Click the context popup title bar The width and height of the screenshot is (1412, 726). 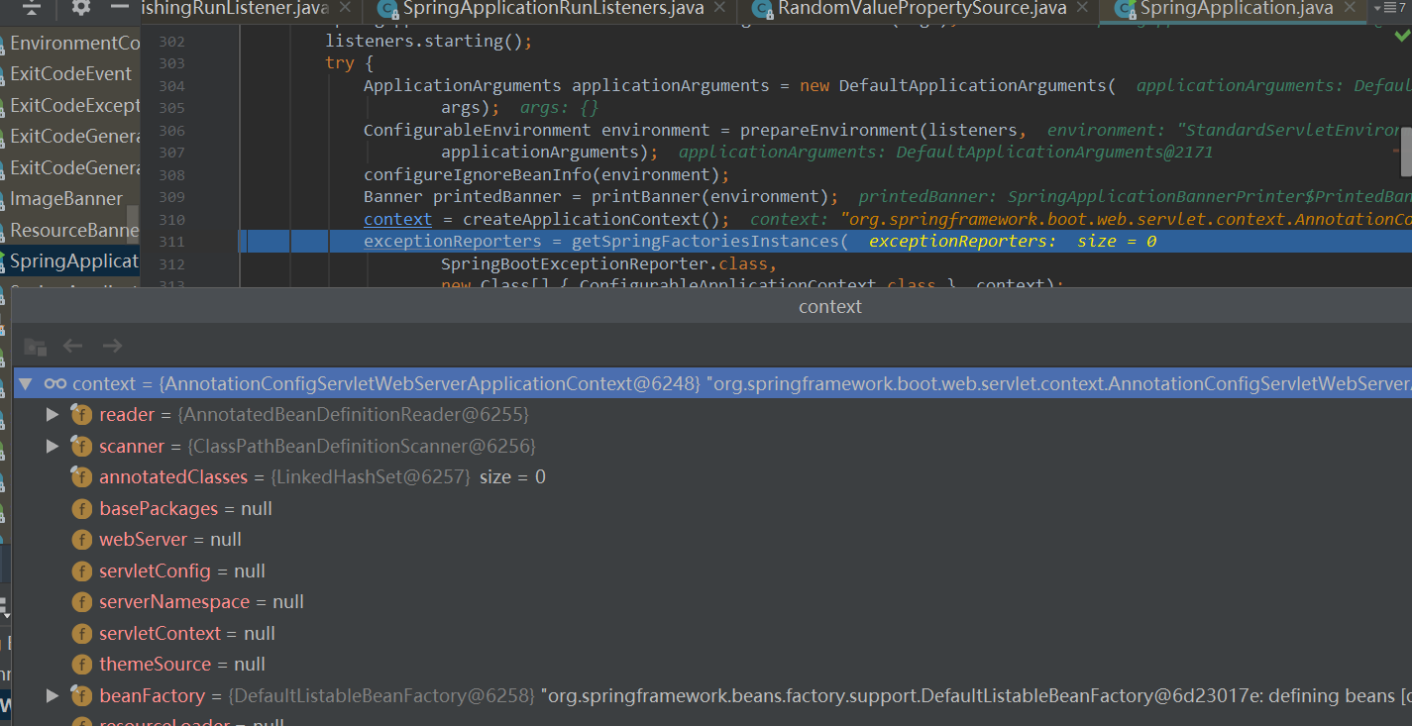tap(712, 307)
